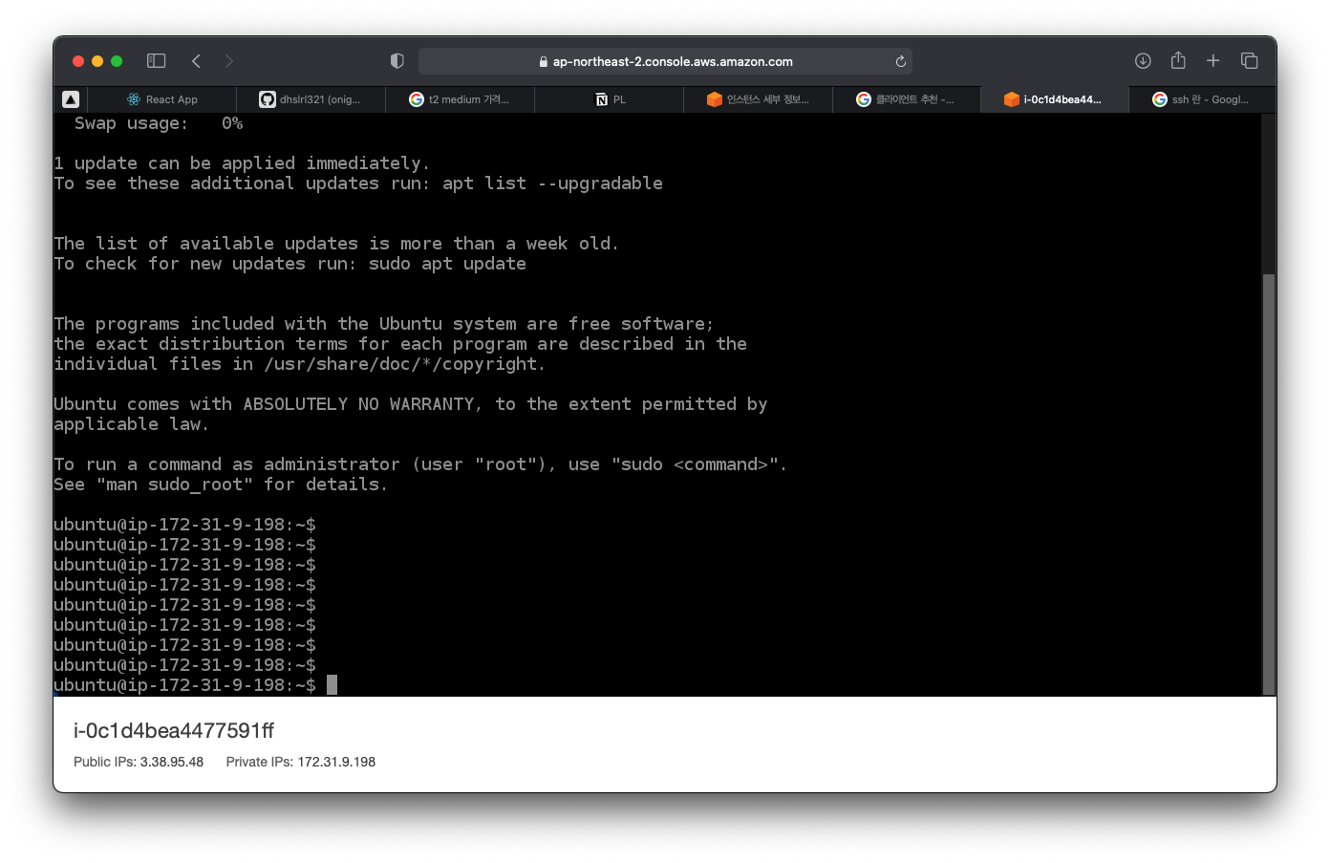Switch to the 클라이언트 추천 tab
Screen dimensions: 1330x863
coord(907,99)
